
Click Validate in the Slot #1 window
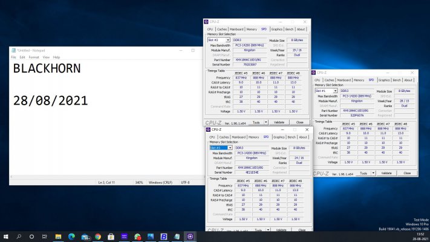coord(386,173)
